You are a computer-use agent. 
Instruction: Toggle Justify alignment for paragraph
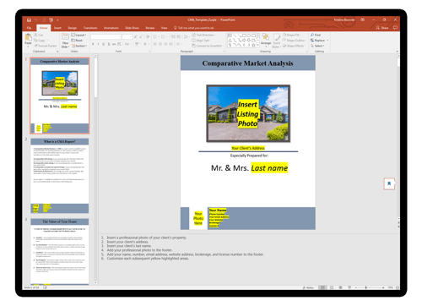[x=170, y=44]
